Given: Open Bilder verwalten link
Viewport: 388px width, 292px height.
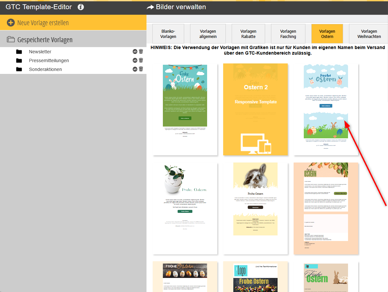Looking at the screenshot, I should [x=176, y=7].
